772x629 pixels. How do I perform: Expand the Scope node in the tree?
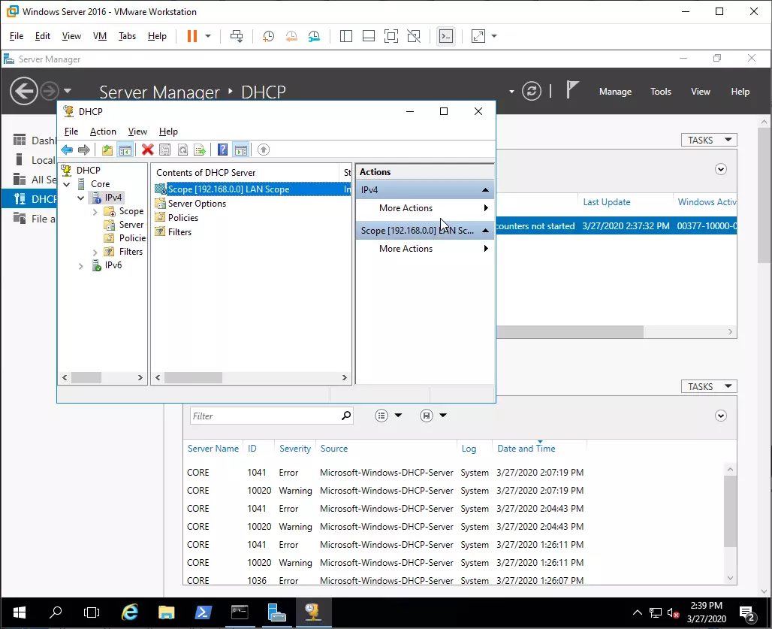tap(95, 212)
